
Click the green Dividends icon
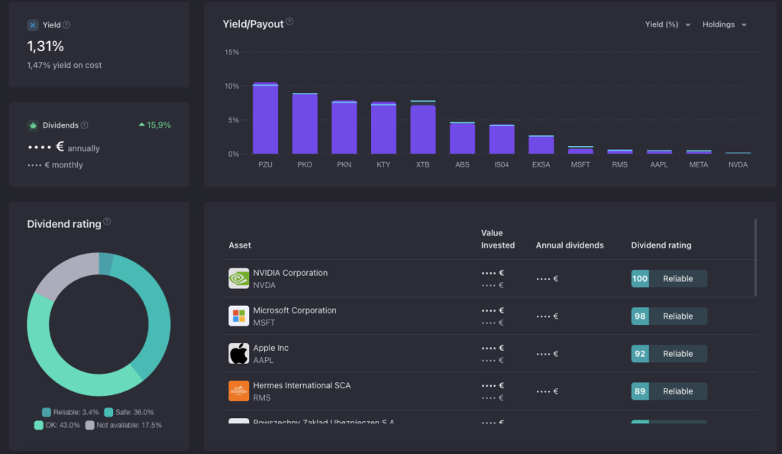click(x=33, y=125)
